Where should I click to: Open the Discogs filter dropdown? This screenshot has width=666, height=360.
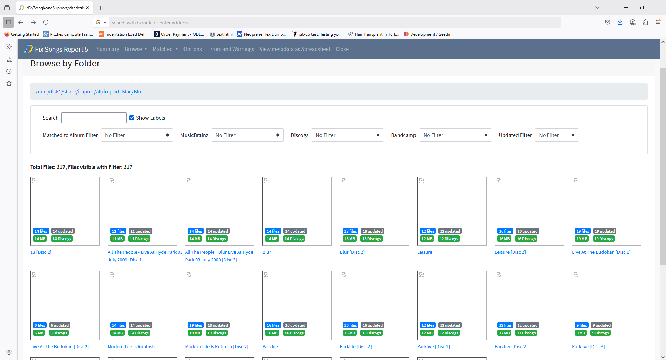348,135
